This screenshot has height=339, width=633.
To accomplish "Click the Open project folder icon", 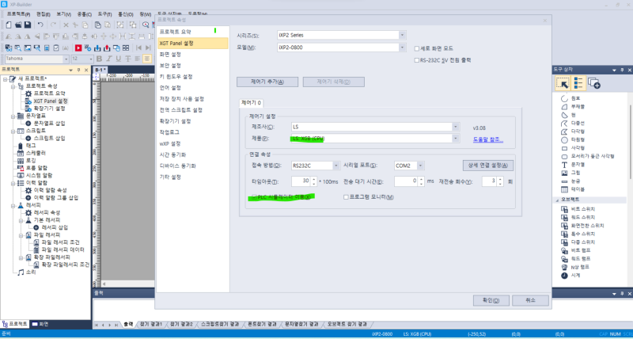I will click(x=18, y=25).
